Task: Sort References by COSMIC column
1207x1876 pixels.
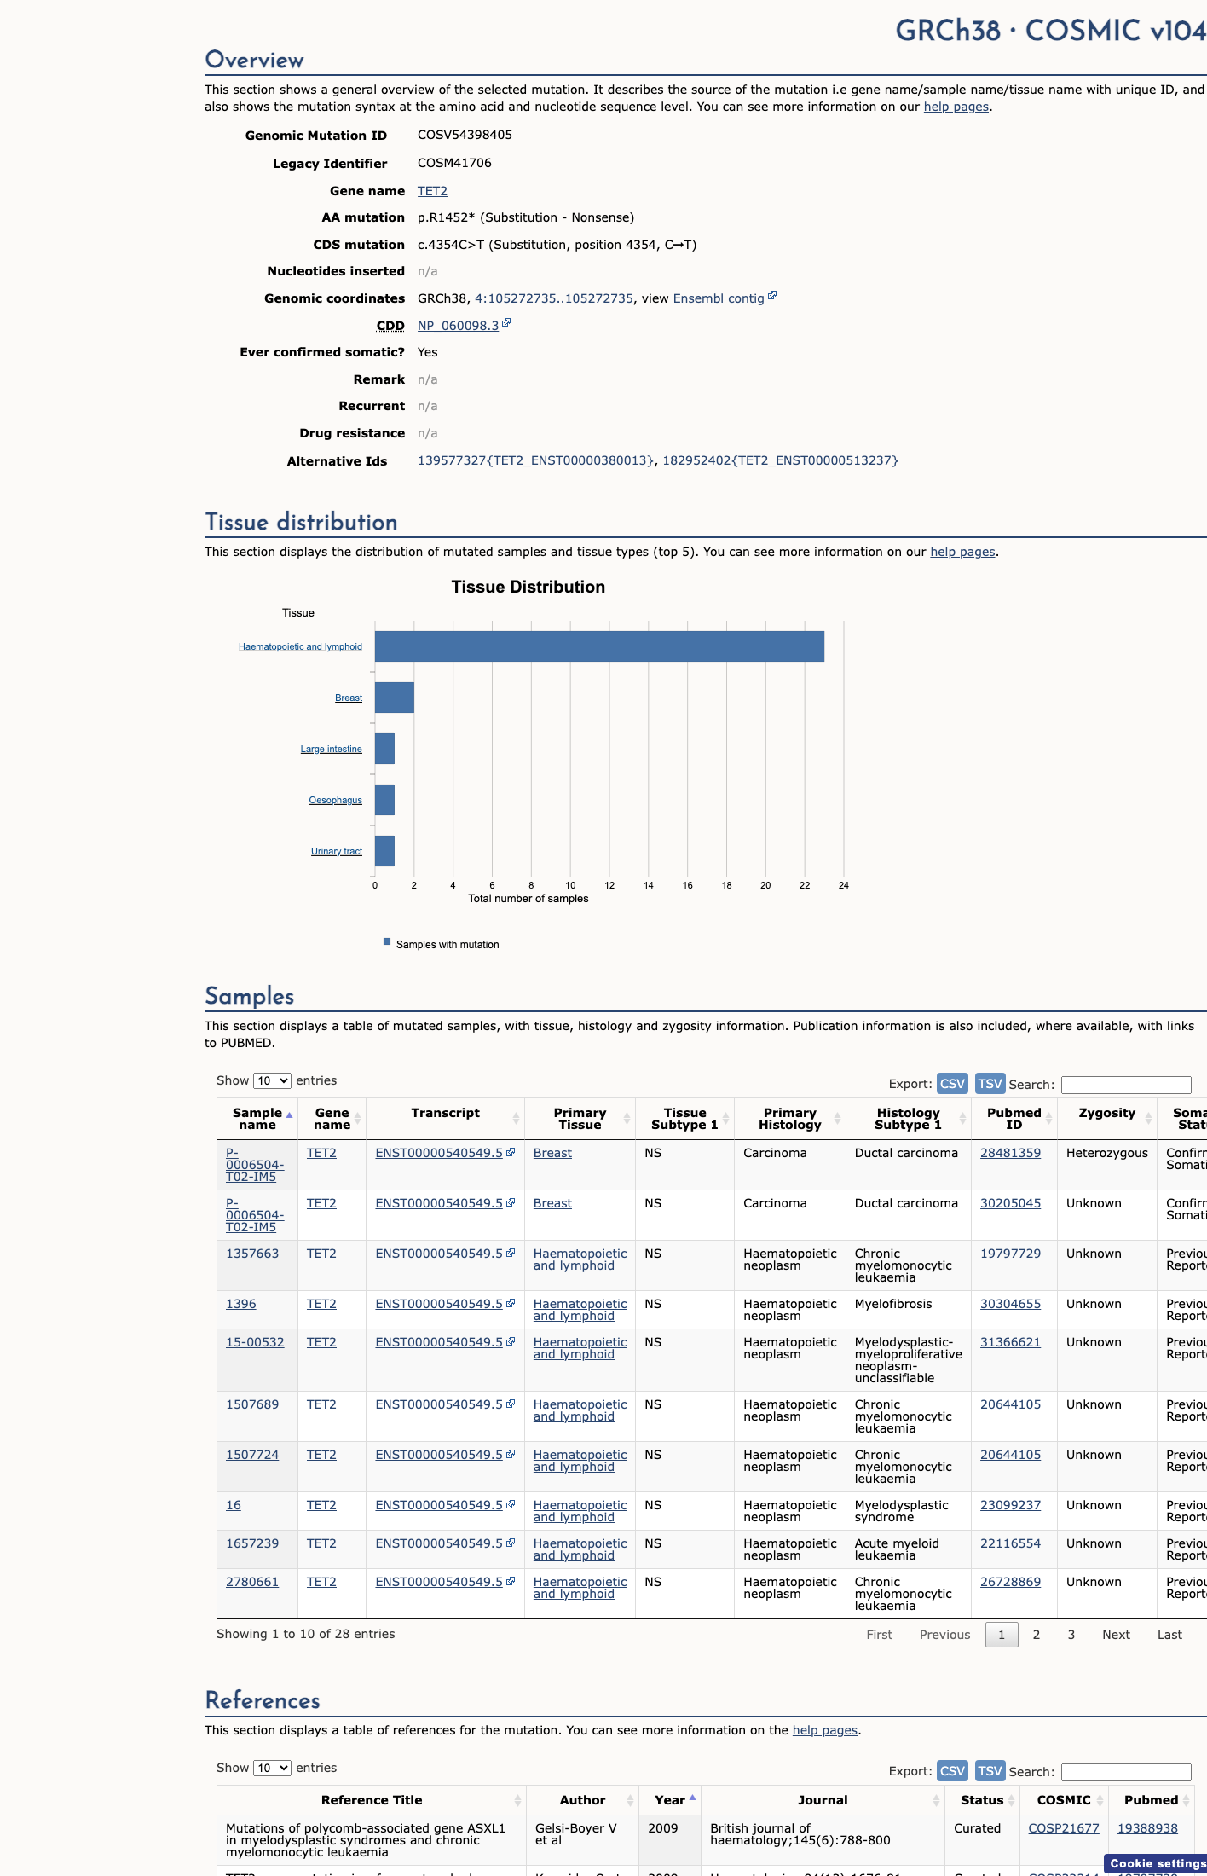Action: pos(1064,1800)
